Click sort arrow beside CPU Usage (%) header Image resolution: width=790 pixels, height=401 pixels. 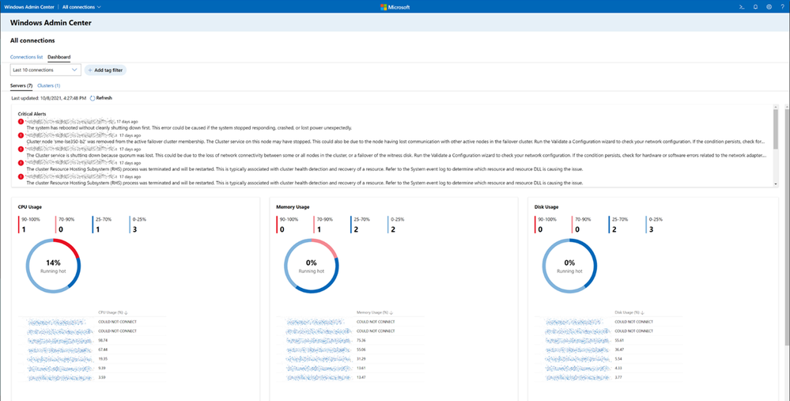click(126, 313)
